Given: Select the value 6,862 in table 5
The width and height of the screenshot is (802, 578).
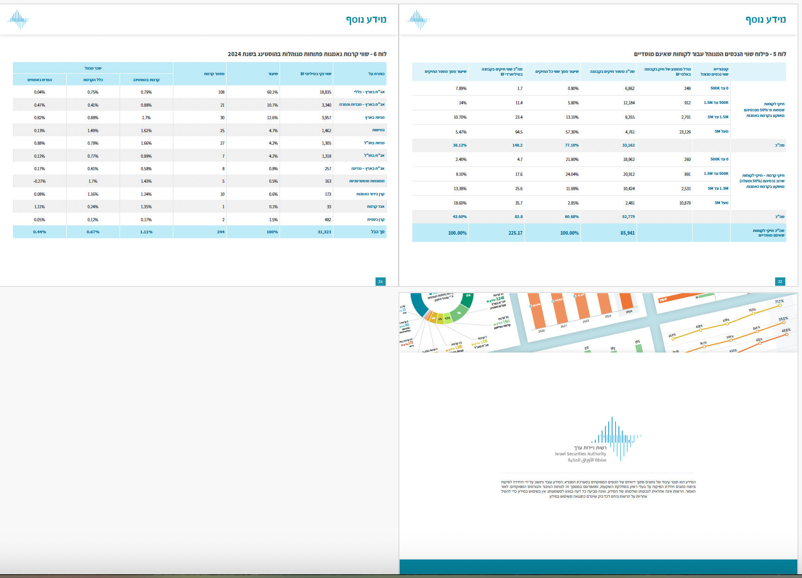Looking at the screenshot, I should tap(630, 89).
